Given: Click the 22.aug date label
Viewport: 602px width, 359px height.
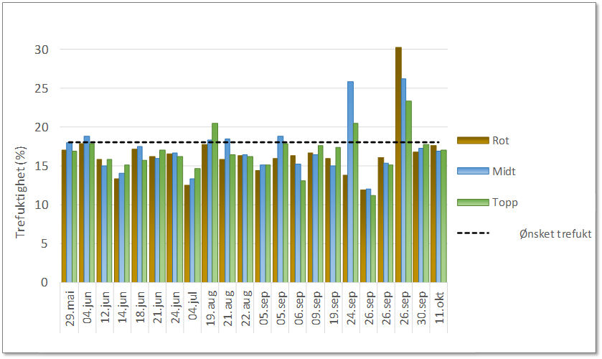Looking at the screenshot, I should point(245,308).
